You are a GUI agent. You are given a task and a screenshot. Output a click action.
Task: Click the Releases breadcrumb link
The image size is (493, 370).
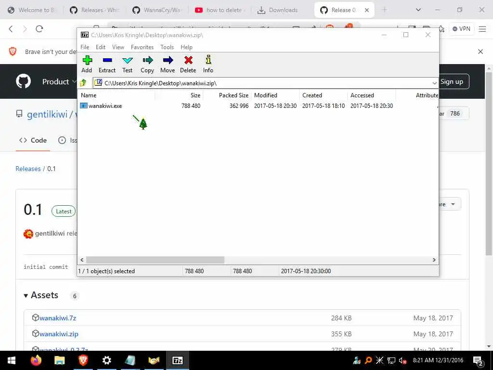(28, 169)
